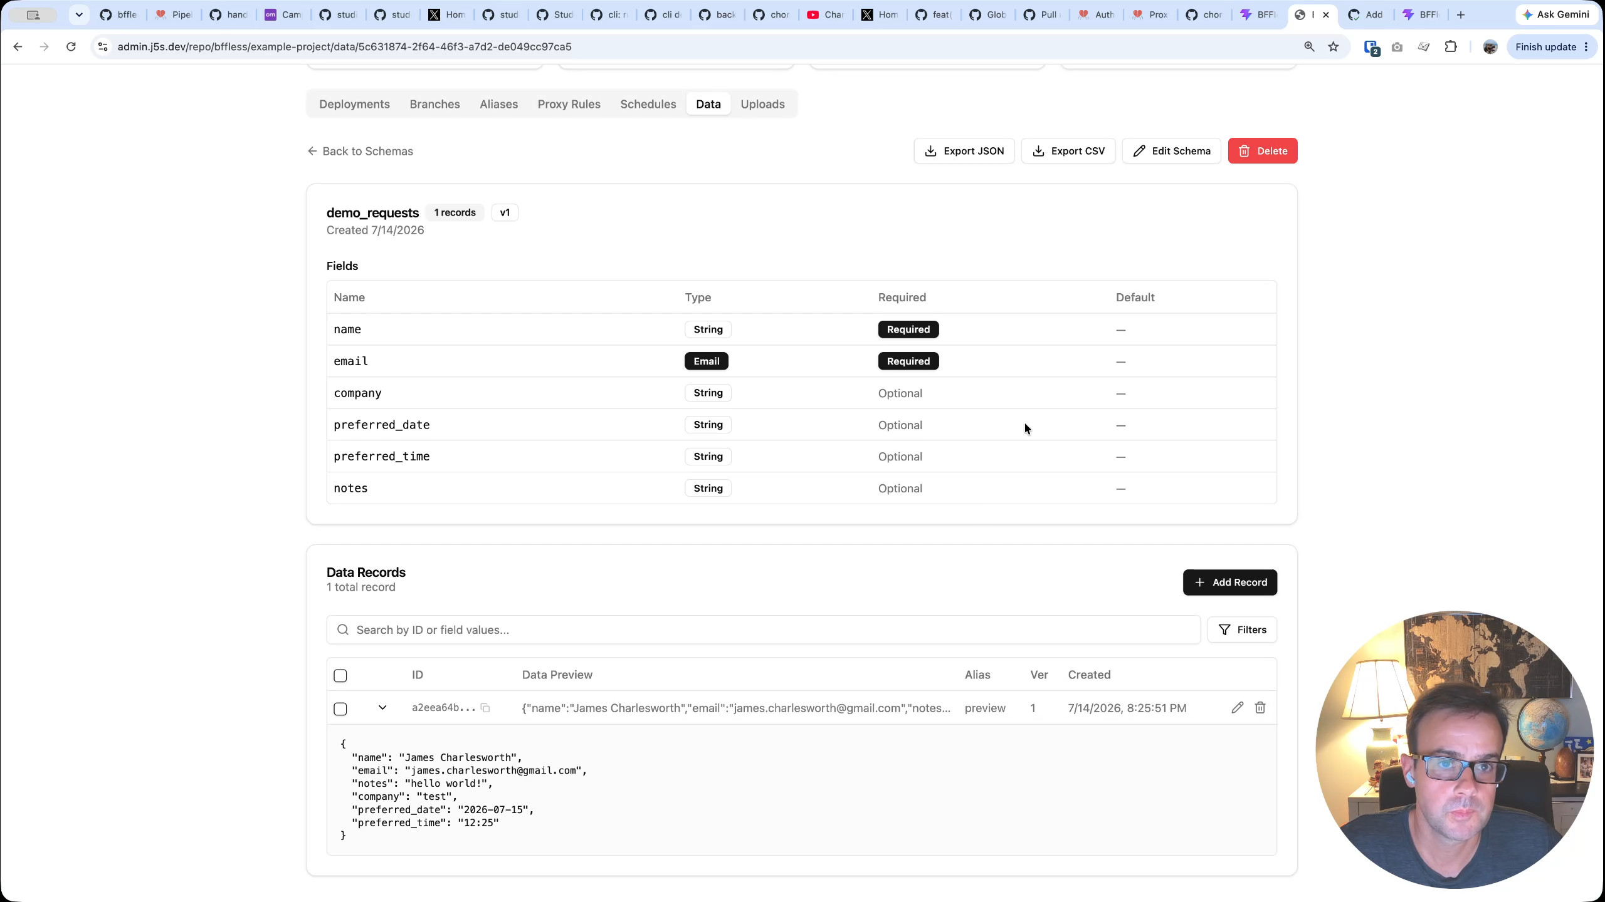Click the Finish update button
The image size is (1605, 902).
(x=1551, y=47)
